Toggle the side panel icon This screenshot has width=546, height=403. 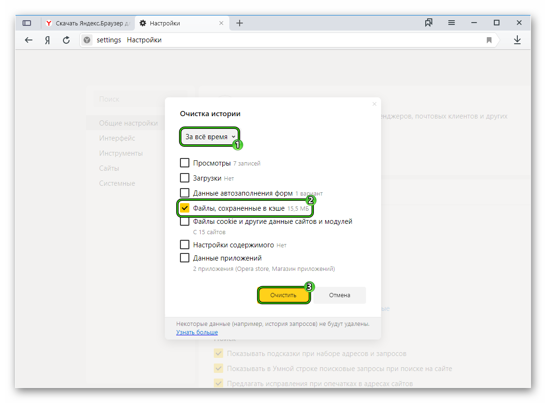(x=27, y=23)
